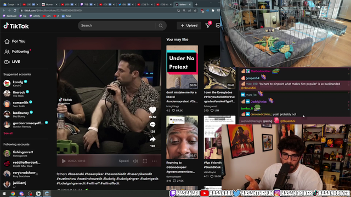Click the search magnifier icon

pyautogui.click(x=161, y=26)
